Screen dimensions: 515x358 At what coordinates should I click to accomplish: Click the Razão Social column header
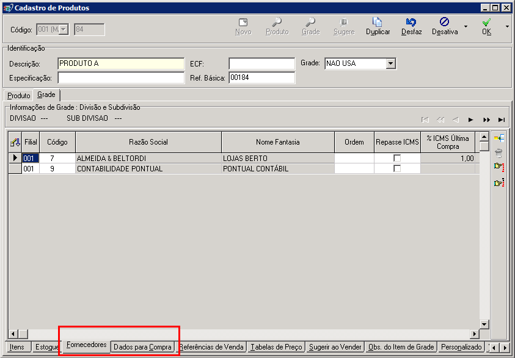pyautogui.click(x=148, y=142)
